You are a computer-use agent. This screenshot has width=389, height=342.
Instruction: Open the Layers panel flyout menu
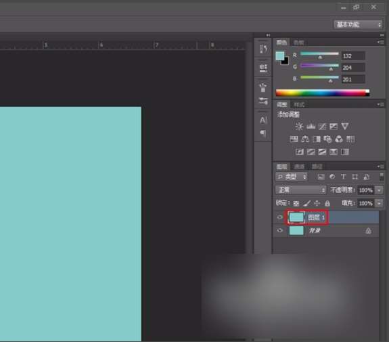(x=381, y=166)
